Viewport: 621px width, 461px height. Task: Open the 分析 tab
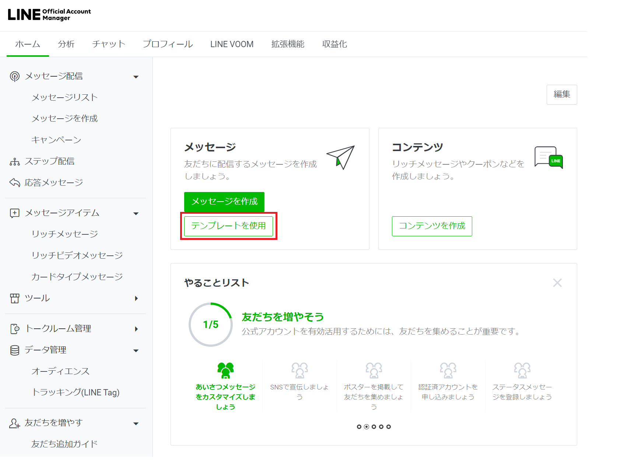[66, 44]
